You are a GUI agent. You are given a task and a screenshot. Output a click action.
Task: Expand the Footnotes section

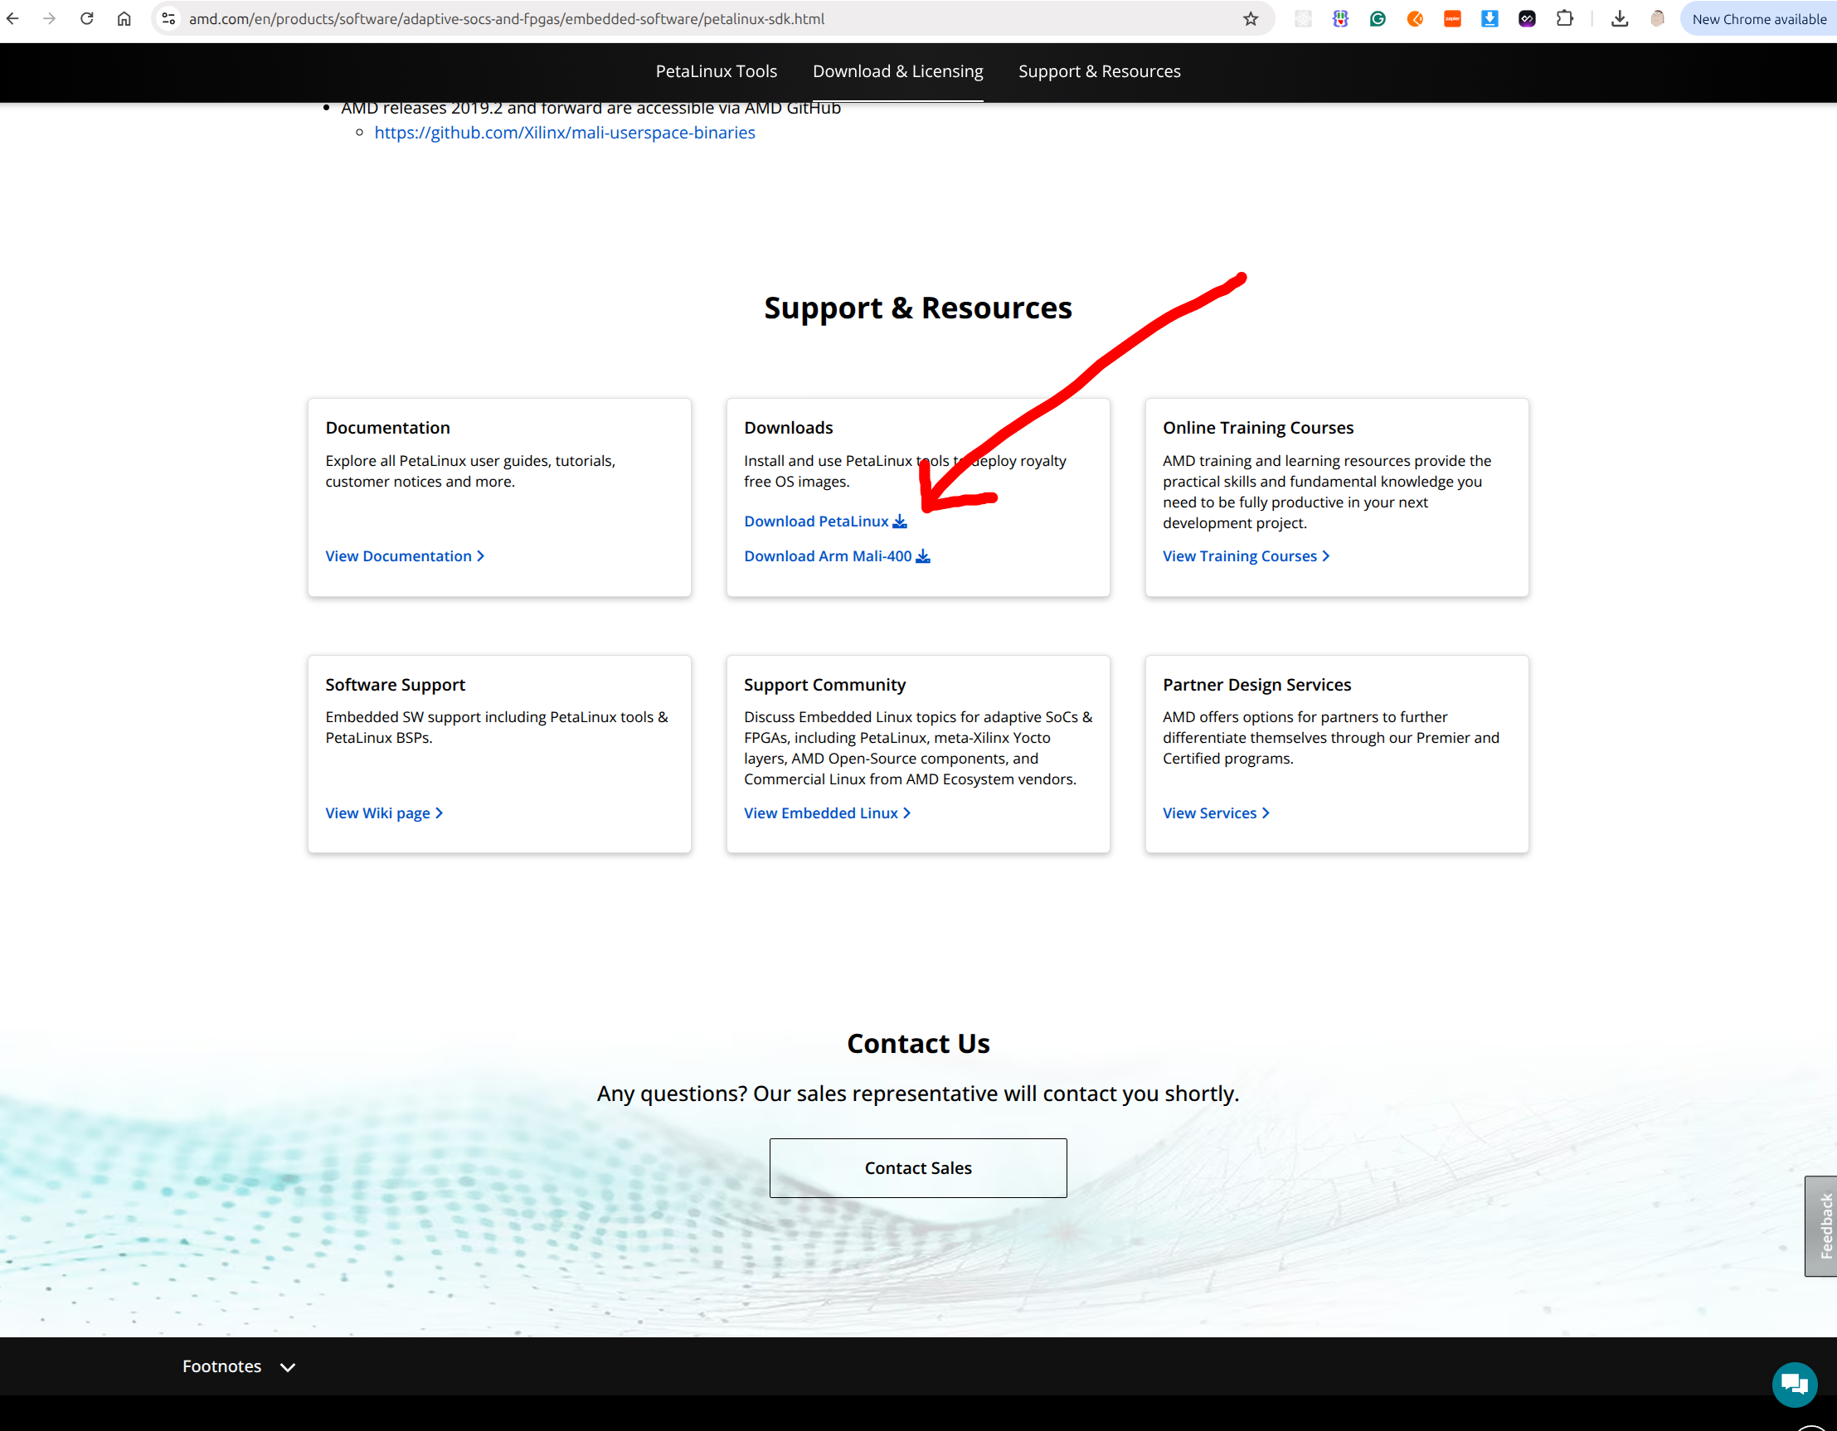pyautogui.click(x=239, y=1366)
